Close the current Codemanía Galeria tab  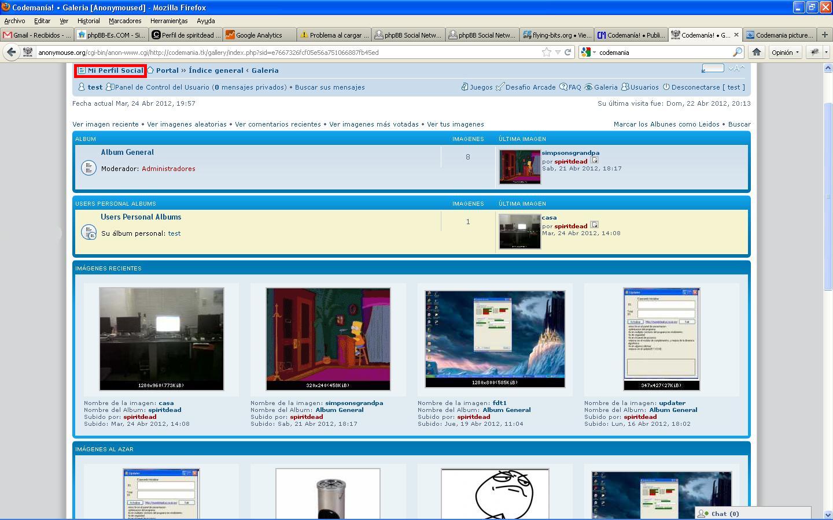pos(736,35)
